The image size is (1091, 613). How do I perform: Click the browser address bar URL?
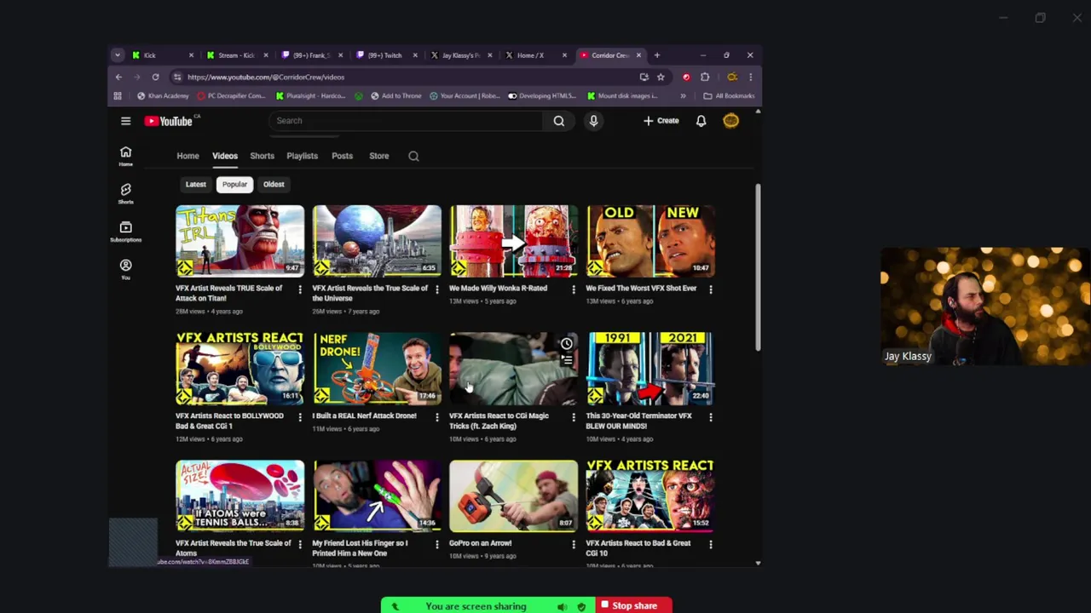tap(266, 77)
